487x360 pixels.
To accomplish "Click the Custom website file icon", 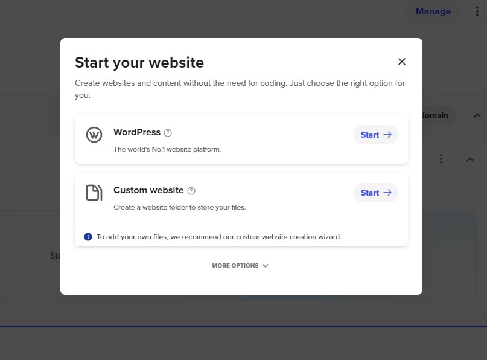I will (94, 193).
